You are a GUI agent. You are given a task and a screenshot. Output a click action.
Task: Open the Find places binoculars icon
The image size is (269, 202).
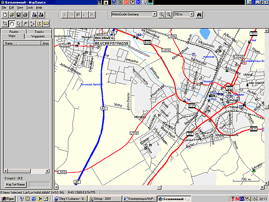pos(199,15)
